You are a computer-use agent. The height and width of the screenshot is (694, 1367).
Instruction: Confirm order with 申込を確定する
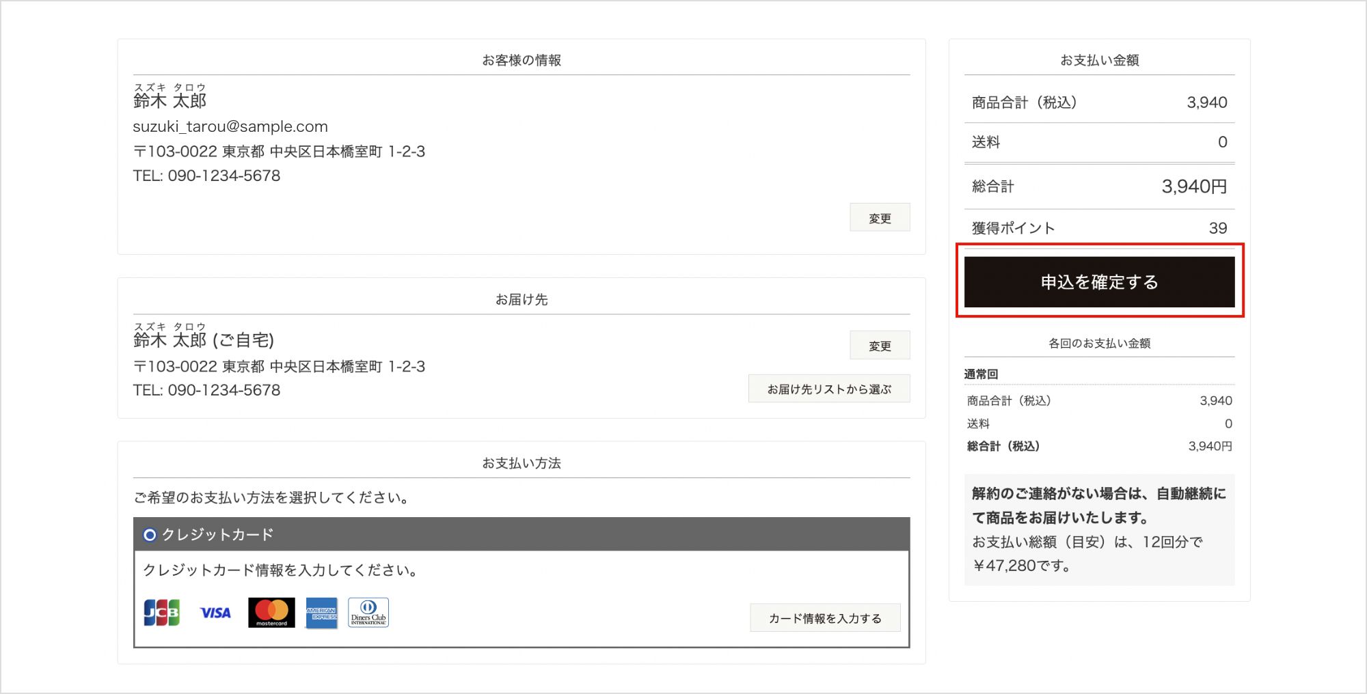[x=1099, y=282]
